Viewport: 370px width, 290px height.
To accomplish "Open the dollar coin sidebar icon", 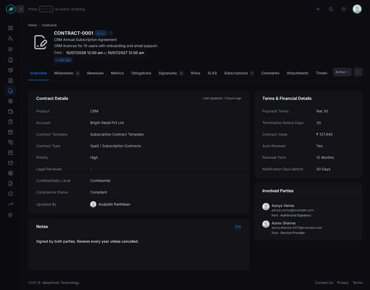I will [11, 101].
